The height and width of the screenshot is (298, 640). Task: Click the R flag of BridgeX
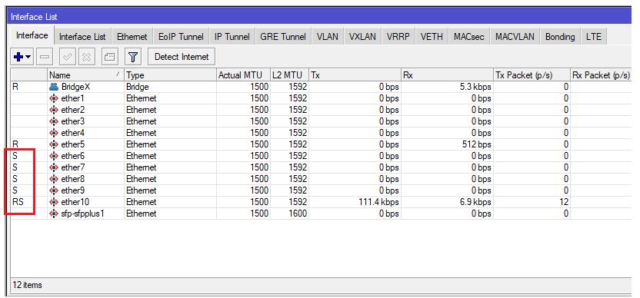click(x=15, y=87)
